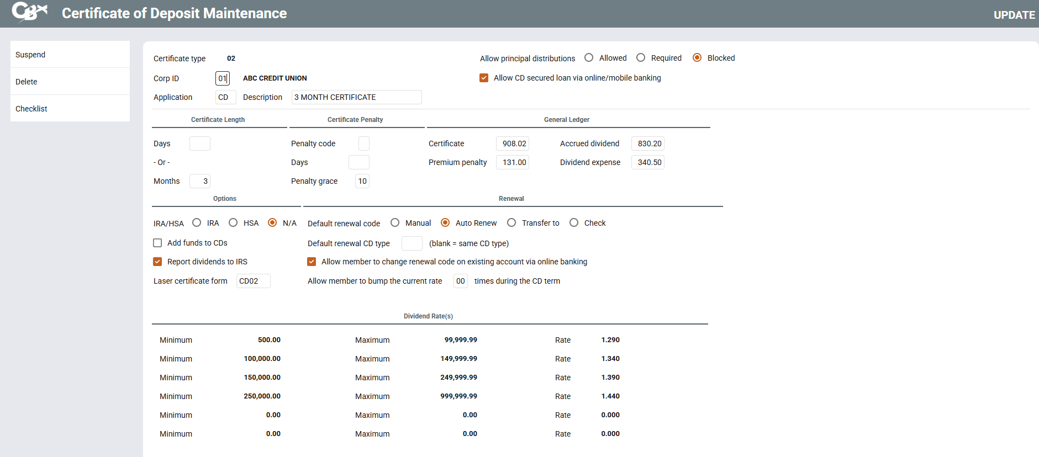The width and height of the screenshot is (1039, 457).
Task: Select the Allowed principal distributions radio
Action: 589,58
